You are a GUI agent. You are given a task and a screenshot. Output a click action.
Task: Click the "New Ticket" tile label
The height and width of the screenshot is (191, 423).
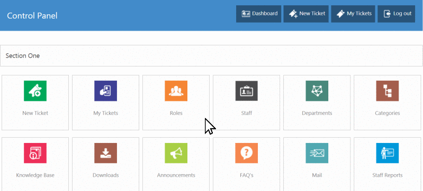coord(35,113)
